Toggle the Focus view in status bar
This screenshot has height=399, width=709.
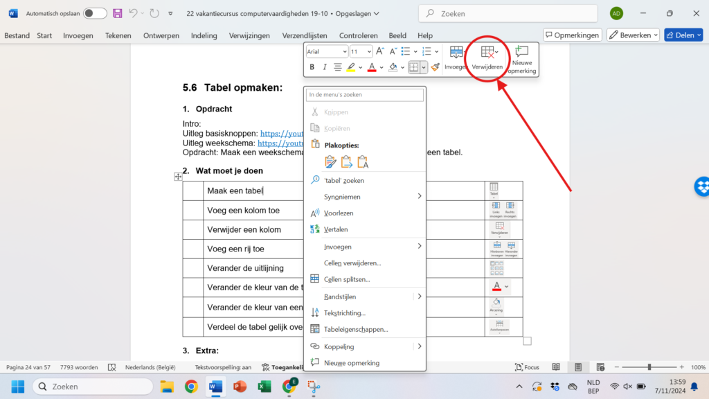tap(527, 367)
